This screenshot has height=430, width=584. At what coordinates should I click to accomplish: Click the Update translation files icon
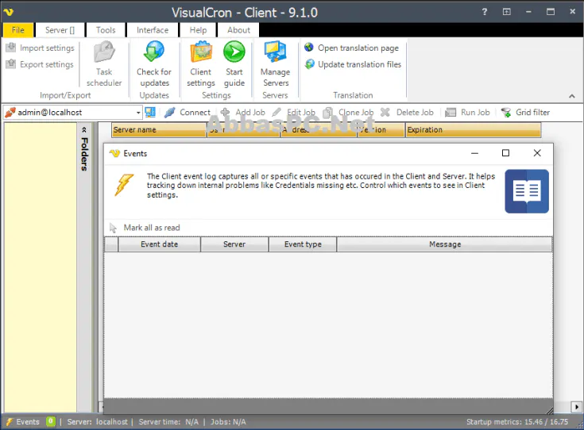click(x=310, y=64)
